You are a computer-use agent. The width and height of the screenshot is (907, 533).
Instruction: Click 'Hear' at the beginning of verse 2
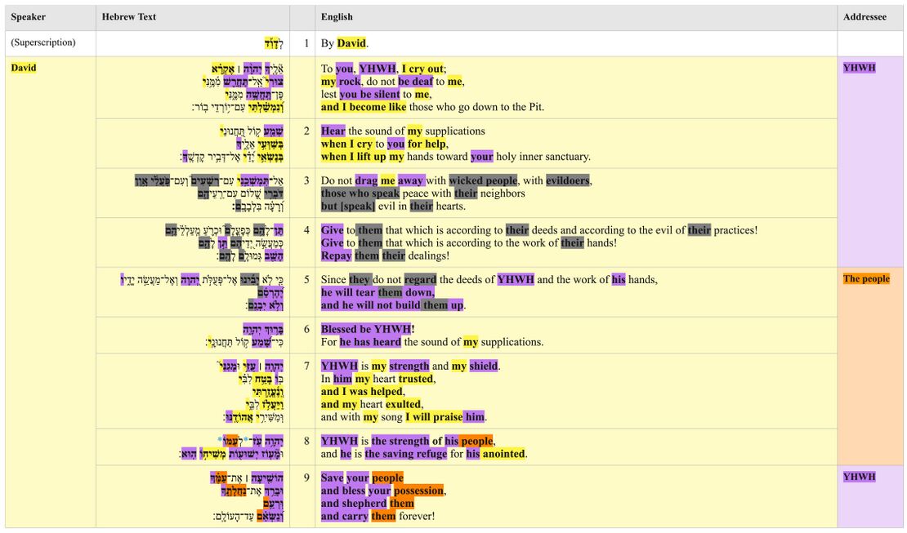pos(333,131)
